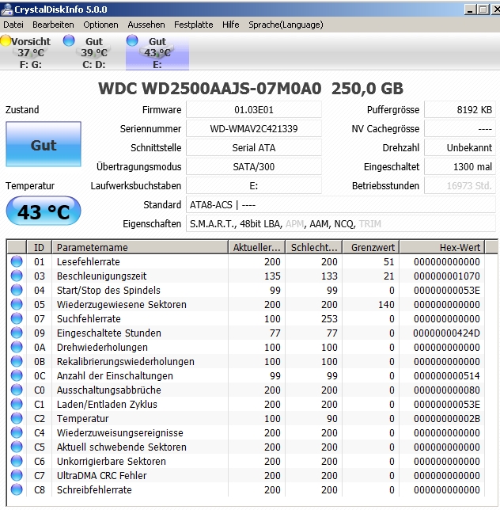Click the status icon for Lesefehlerrate
The image size is (500, 510).
click(x=17, y=261)
